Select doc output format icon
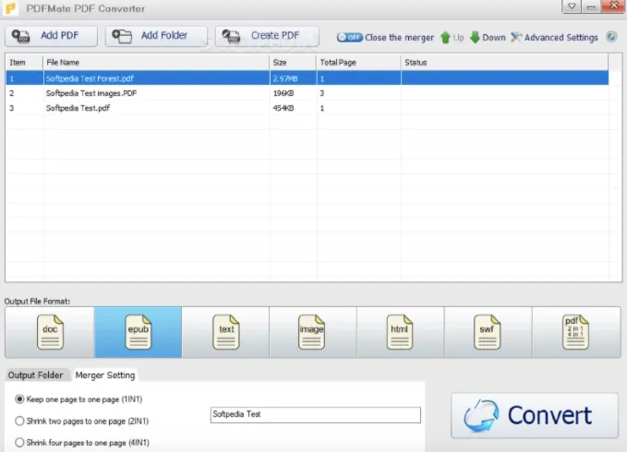The height and width of the screenshot is (452, 627). [50, 332]
